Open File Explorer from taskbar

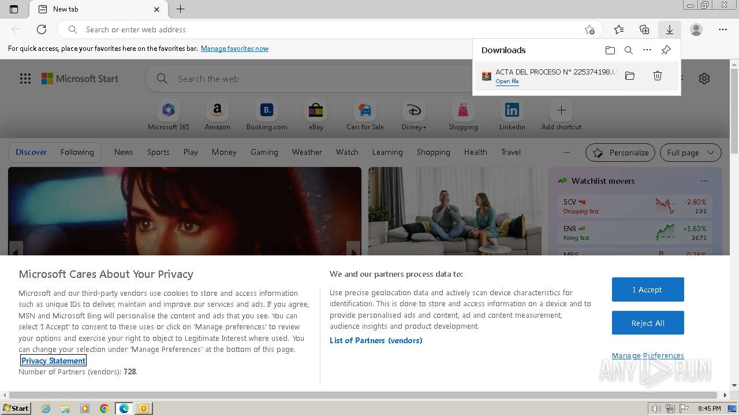coord(65,408)
